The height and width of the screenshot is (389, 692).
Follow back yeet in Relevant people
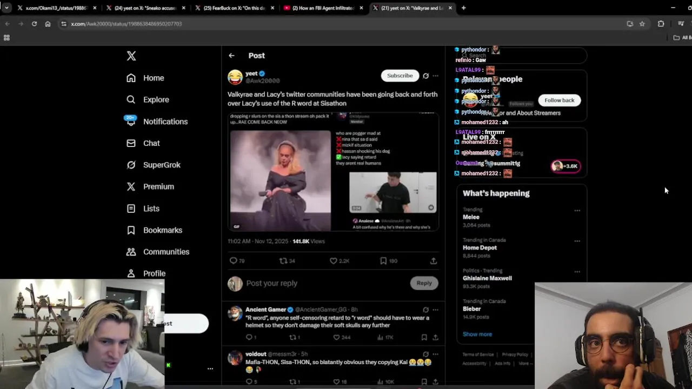[x=559, y=100]
